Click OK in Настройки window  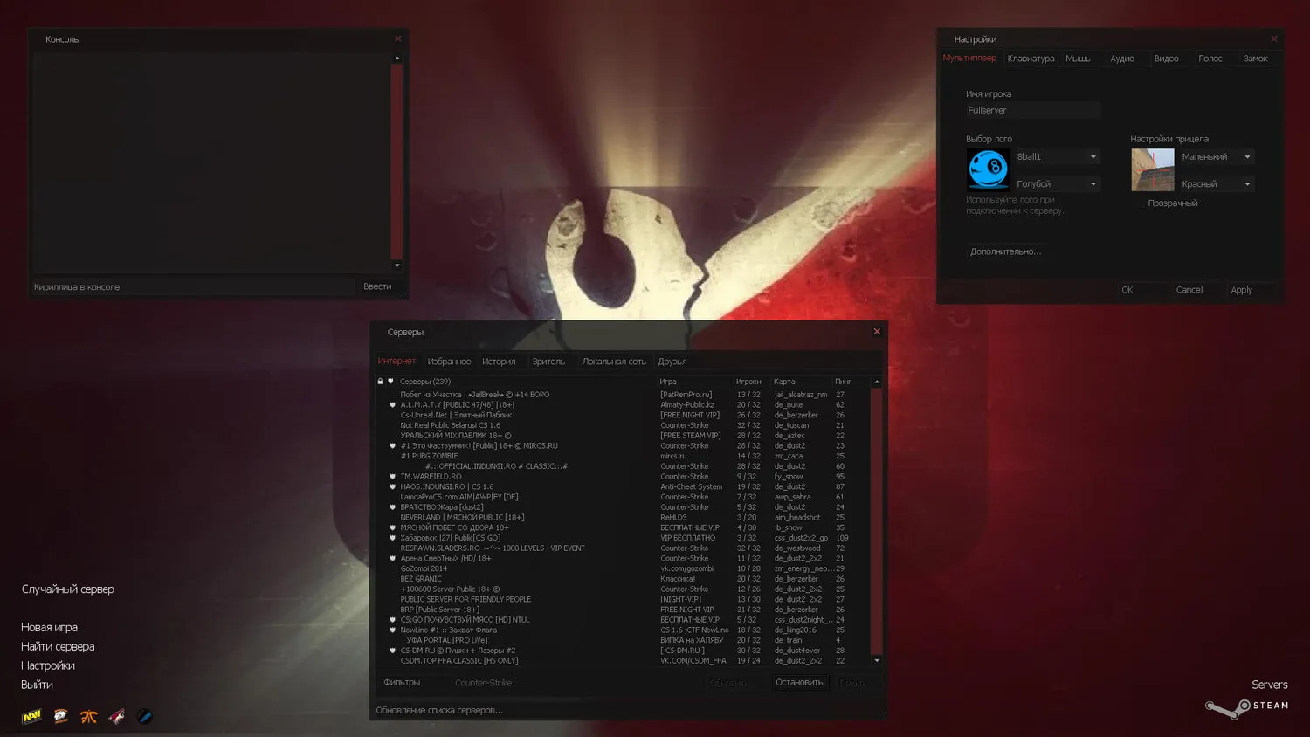pyautogui.click(x=1141, y=290)
